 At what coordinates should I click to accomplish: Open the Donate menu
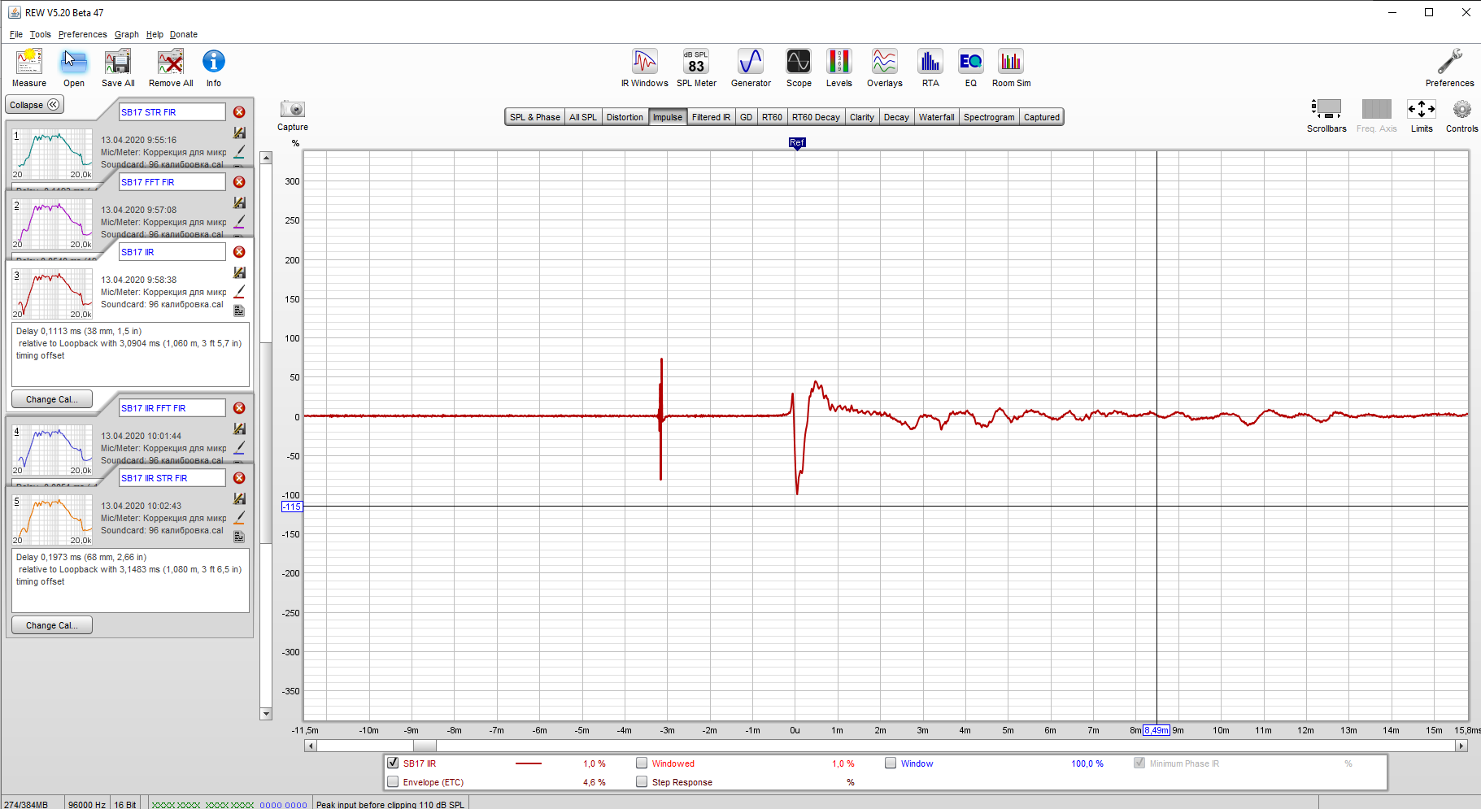point(184,34)
